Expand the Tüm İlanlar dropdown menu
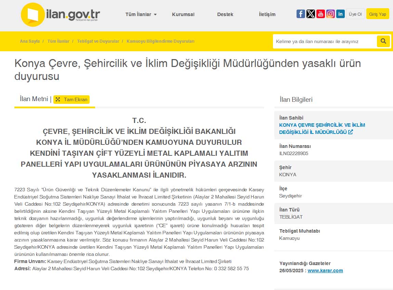393x290 pixels. [141, 14]
